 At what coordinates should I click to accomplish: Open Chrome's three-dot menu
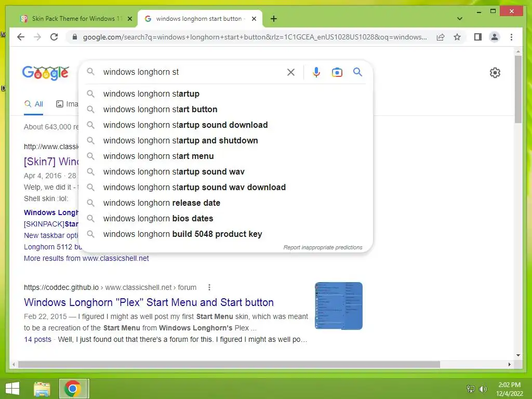[511, 37]
